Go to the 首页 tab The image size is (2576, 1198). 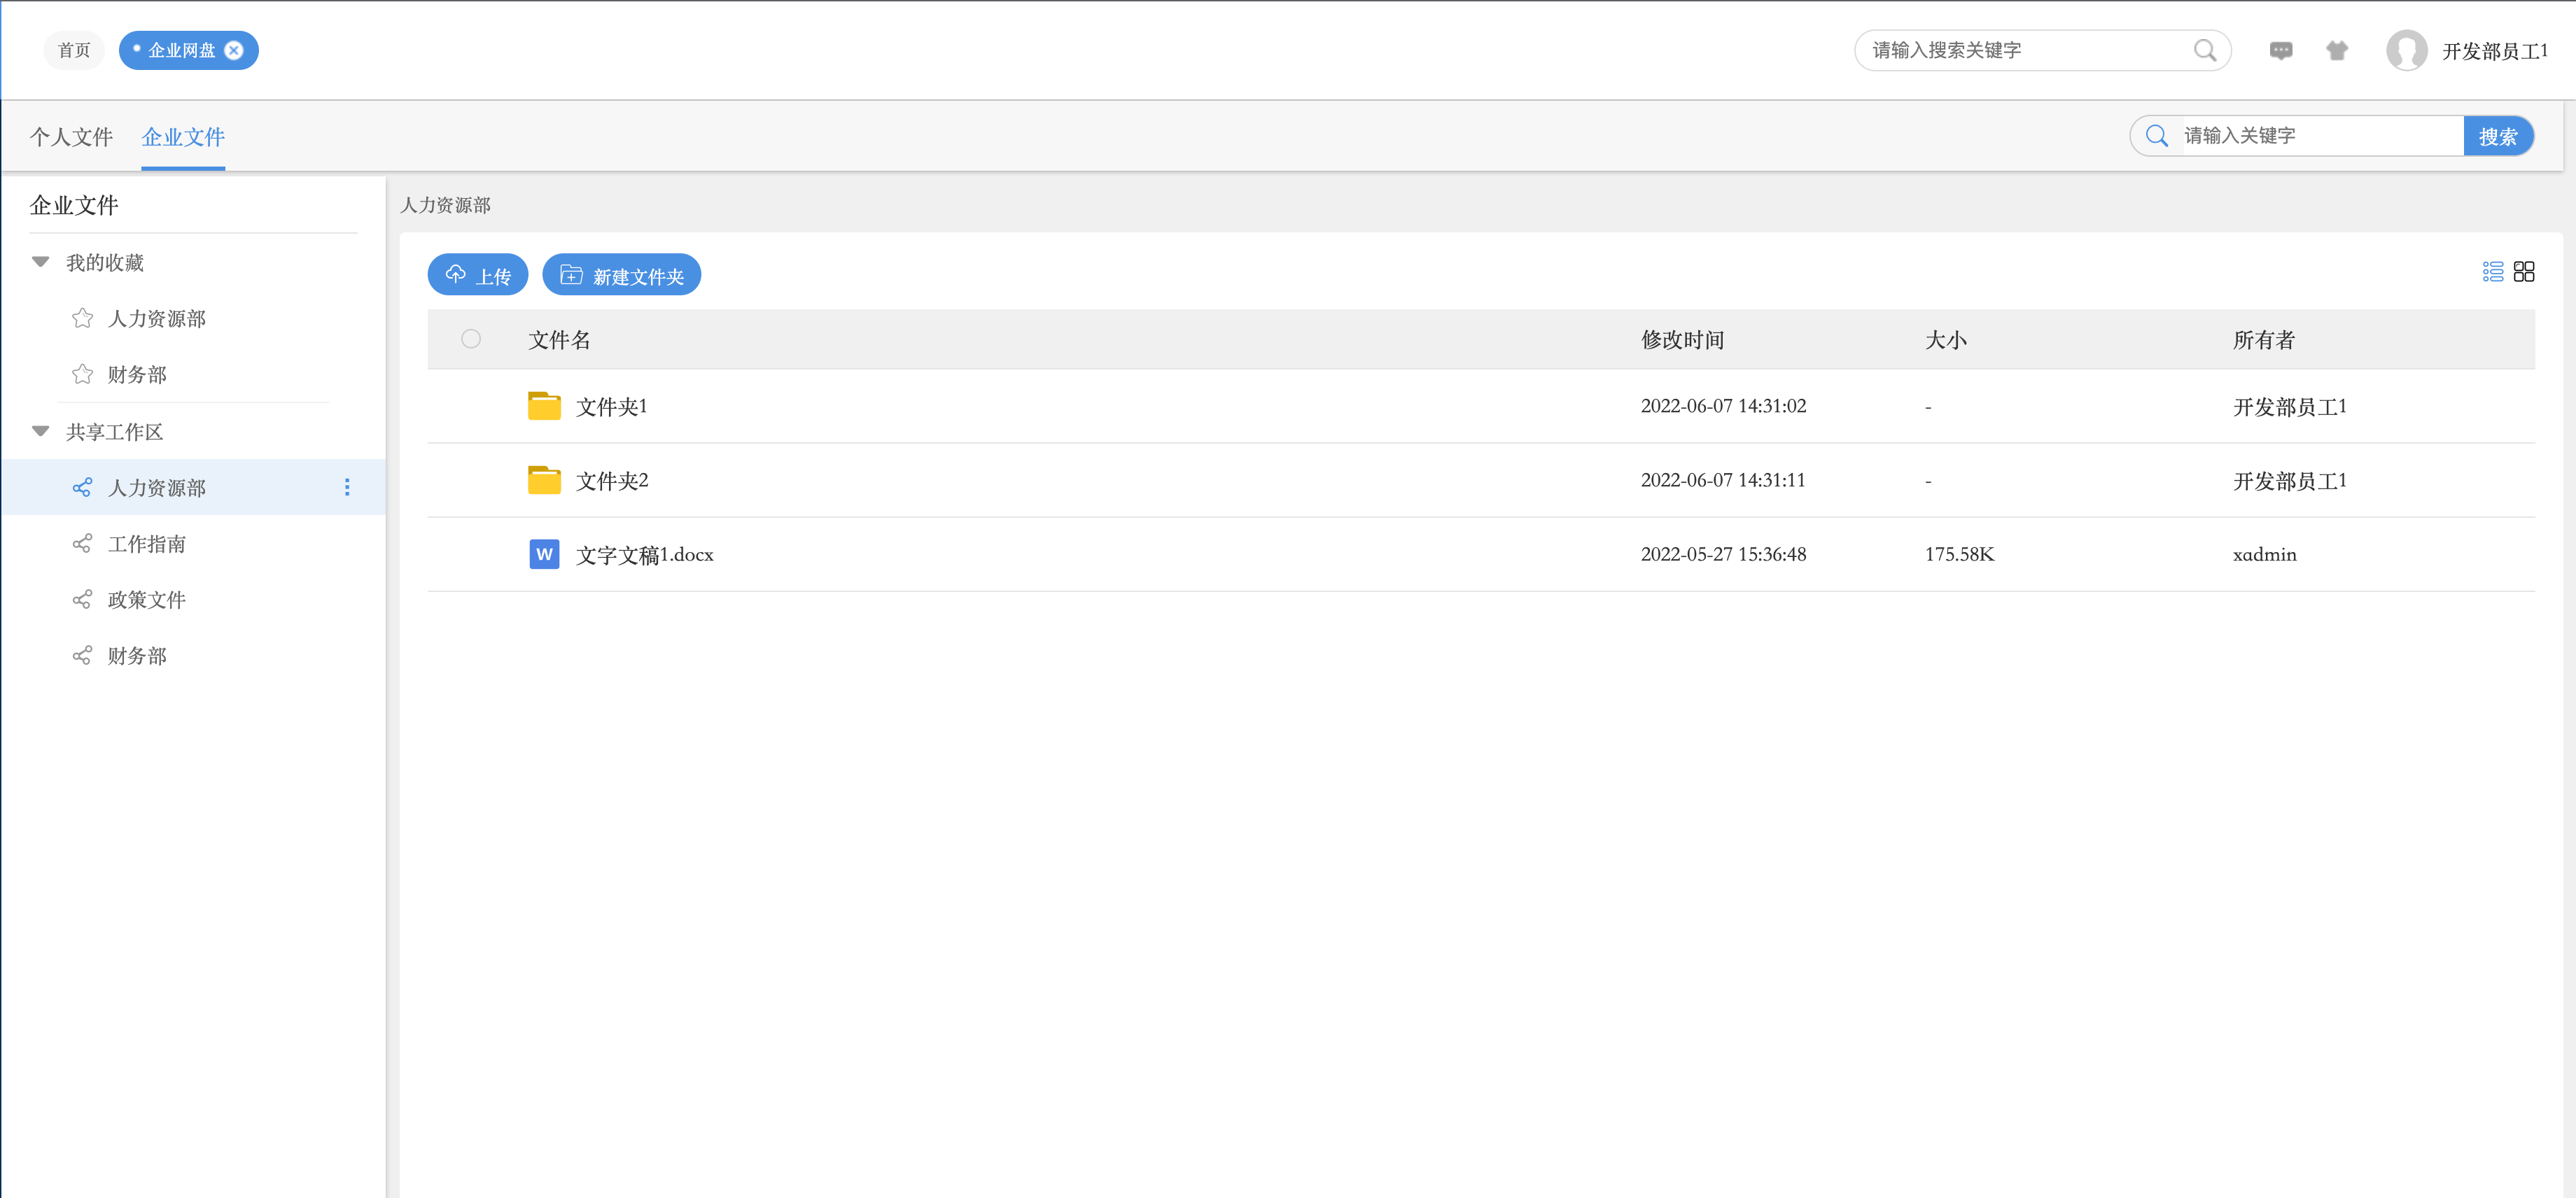coord(74,50)
